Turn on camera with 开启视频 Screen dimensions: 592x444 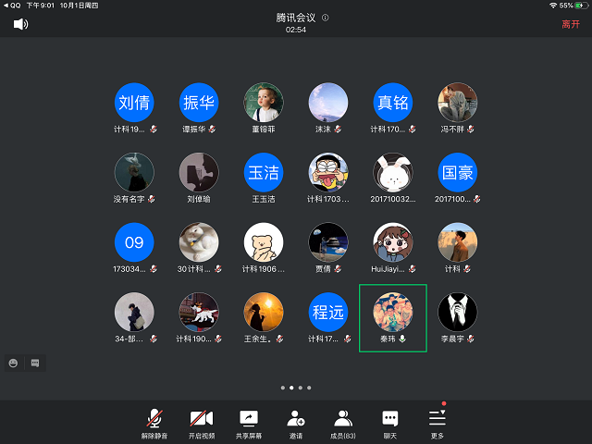[x=202, y=422]
